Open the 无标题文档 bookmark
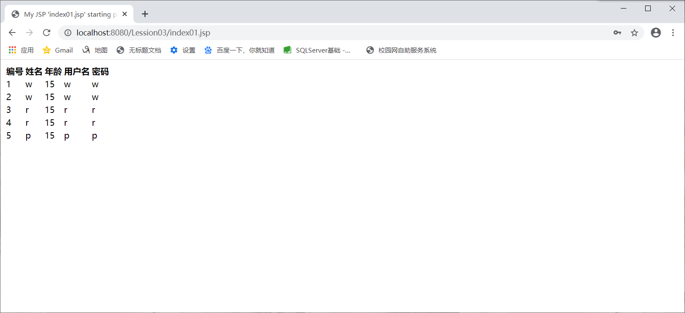685x313 pixels. click(139, 50)
